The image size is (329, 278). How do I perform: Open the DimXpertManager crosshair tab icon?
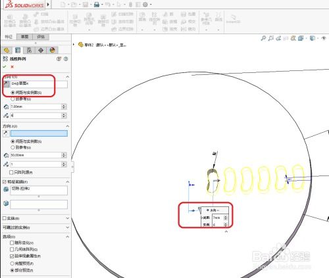(41, 51)
